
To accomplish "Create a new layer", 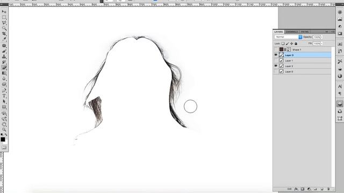I will (x=322, y=189).
